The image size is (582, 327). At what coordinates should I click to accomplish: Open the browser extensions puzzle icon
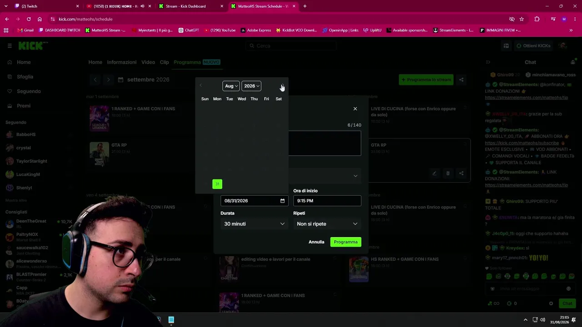point(537,19)
